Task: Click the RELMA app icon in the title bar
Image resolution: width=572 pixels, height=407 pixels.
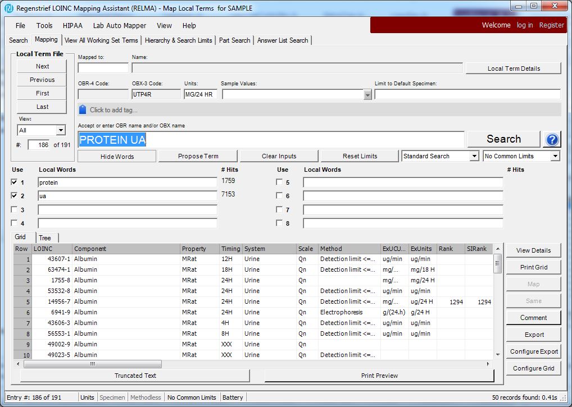Action: (9, 8)
